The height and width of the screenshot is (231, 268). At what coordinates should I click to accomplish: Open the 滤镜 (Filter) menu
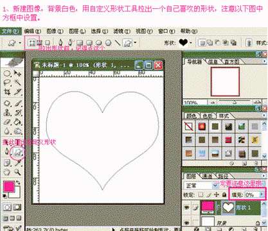122,31
